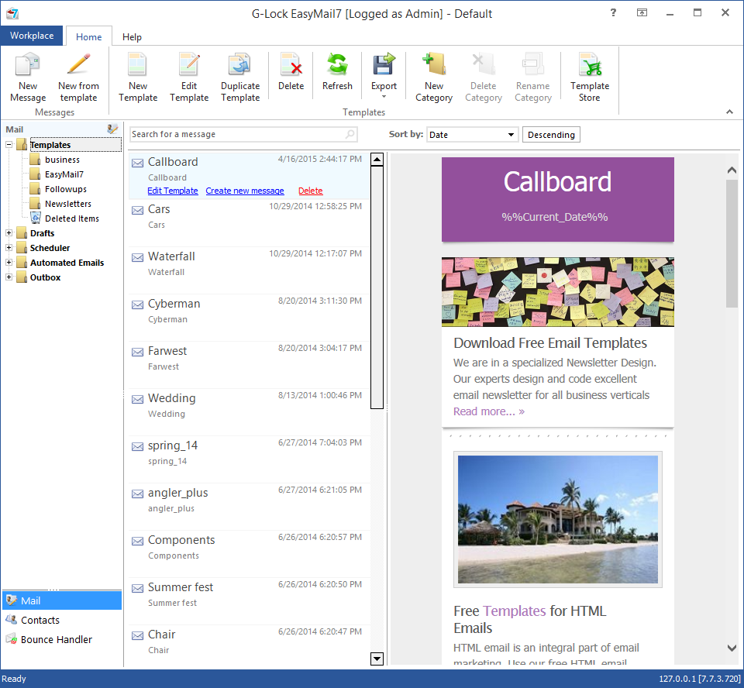Select the Waterfall template
This screenshot has height=688, width=744.
click(x=249, y=270)
